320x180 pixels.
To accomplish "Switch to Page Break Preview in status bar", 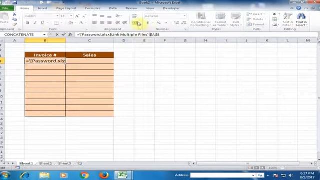I will point(263,168).
